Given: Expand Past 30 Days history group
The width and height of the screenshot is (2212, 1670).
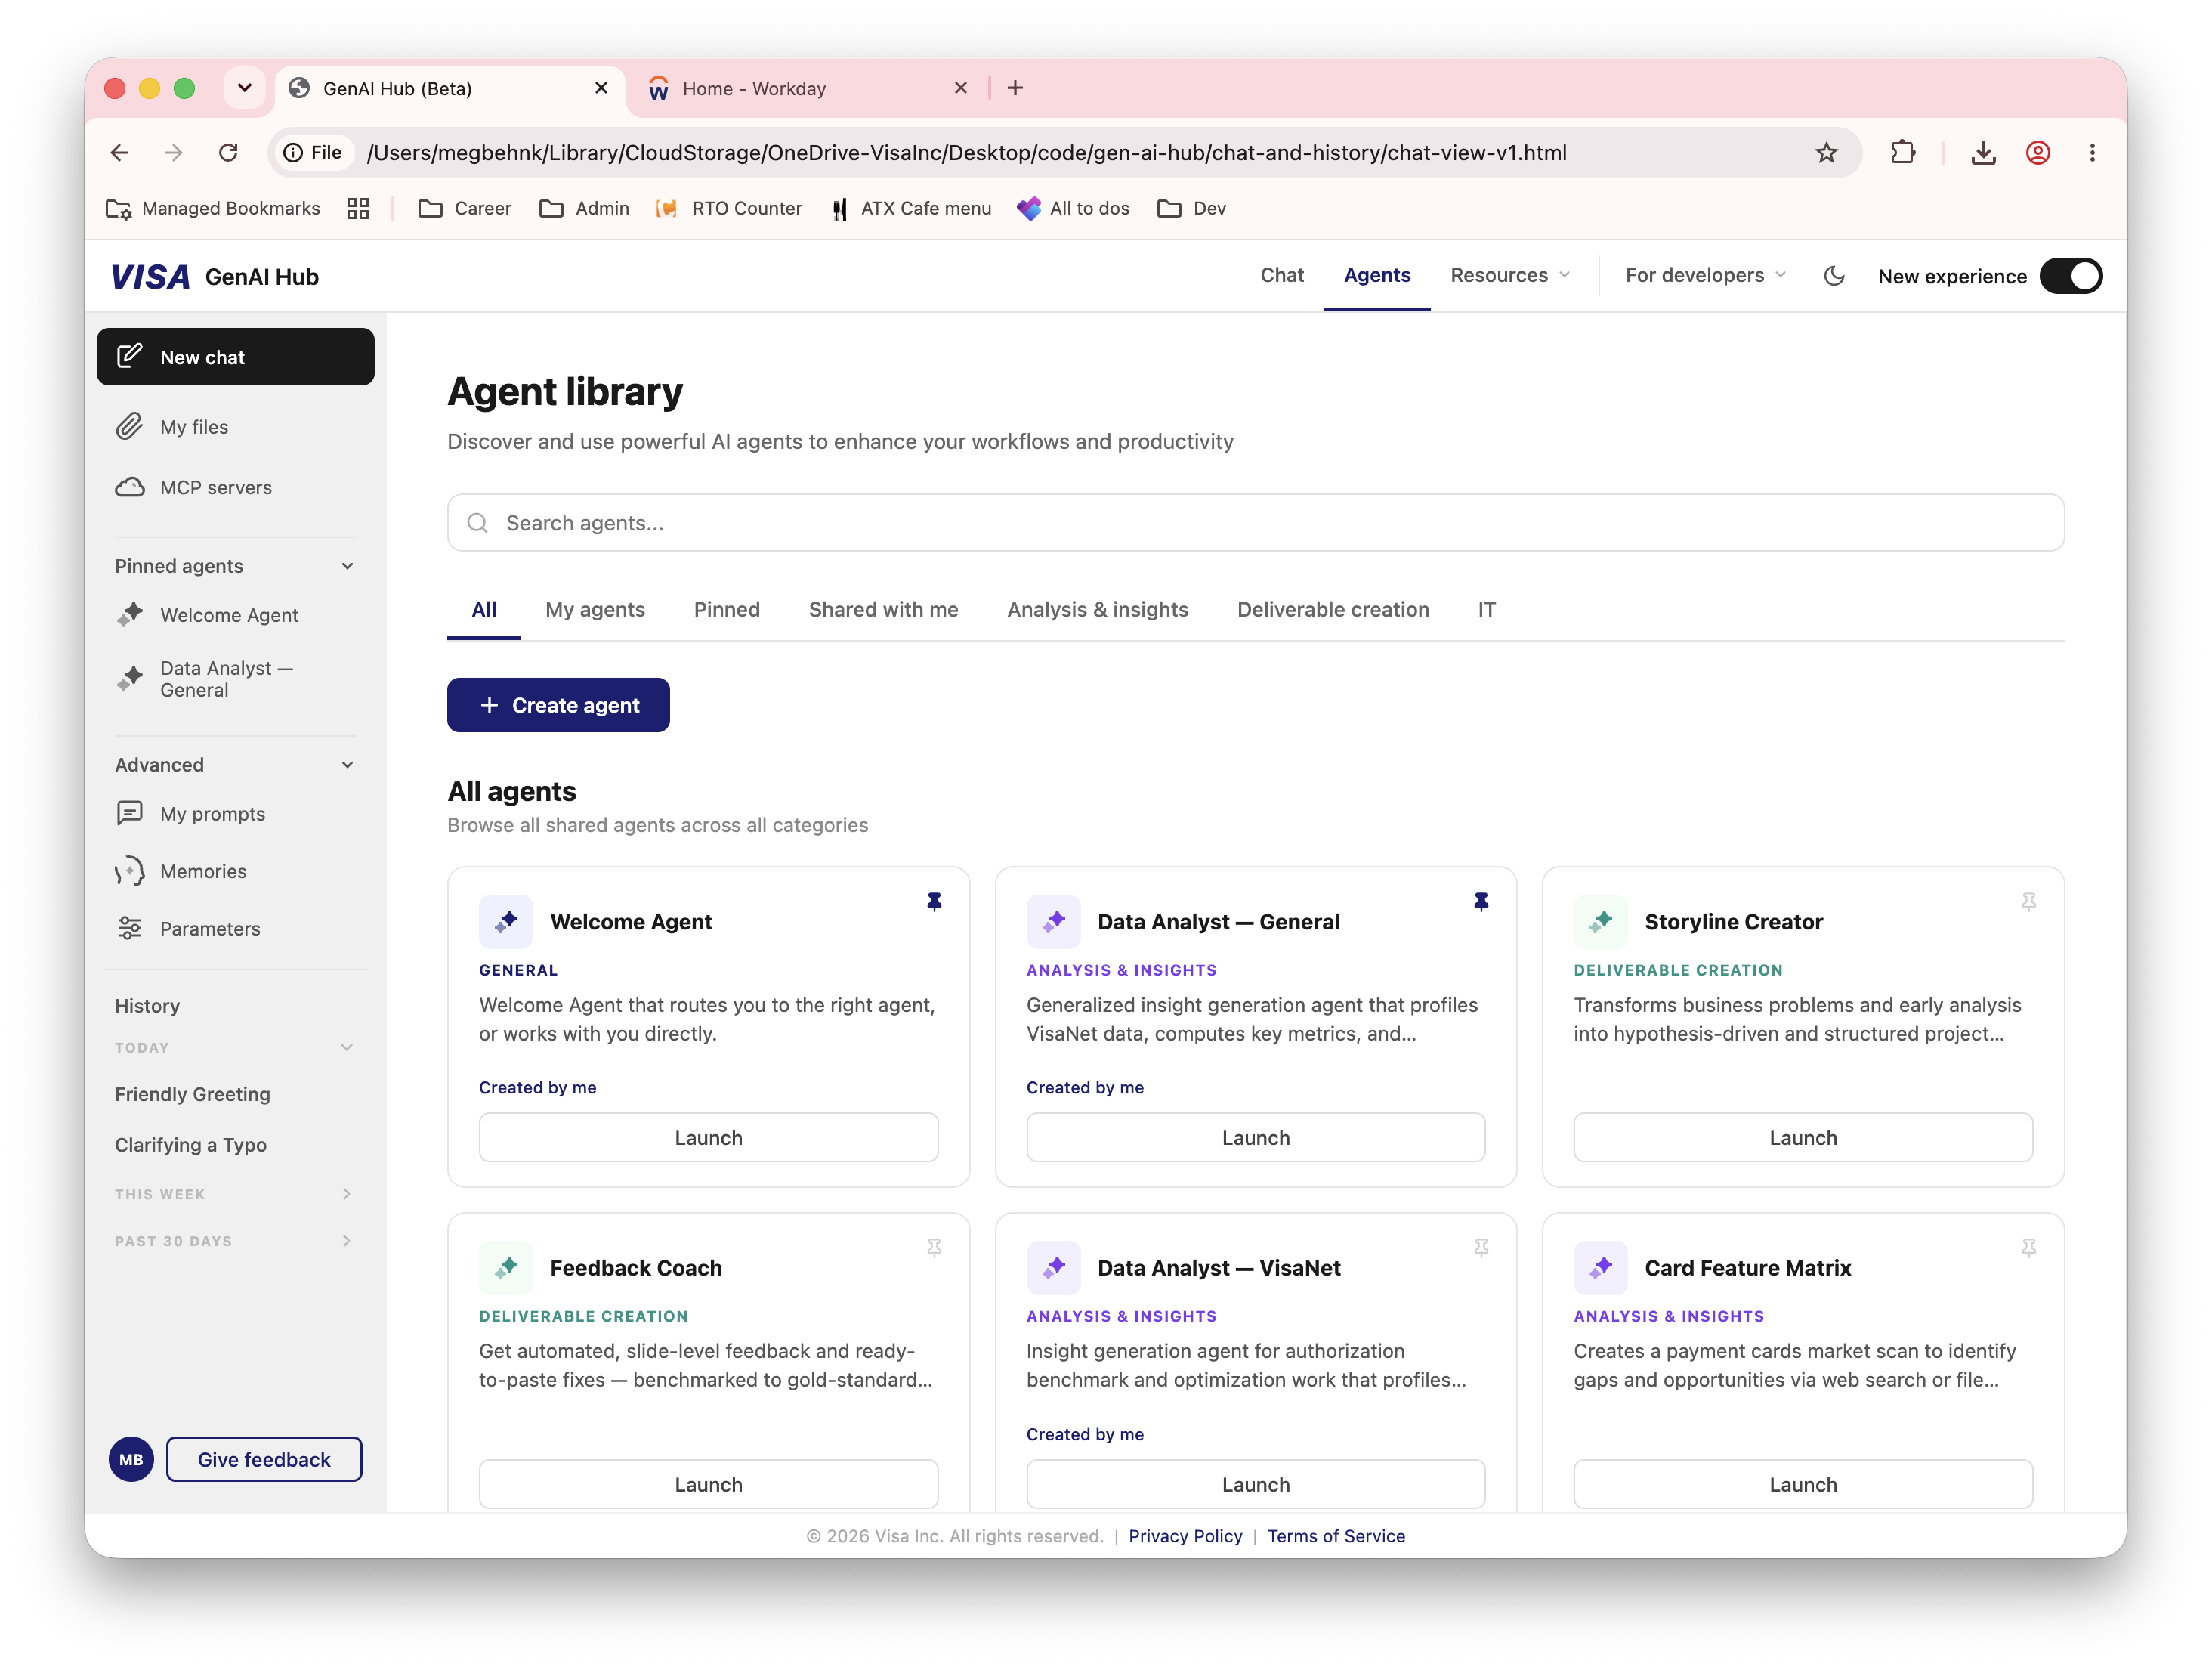Looking at the screenshot, I should click(347, 1241).
